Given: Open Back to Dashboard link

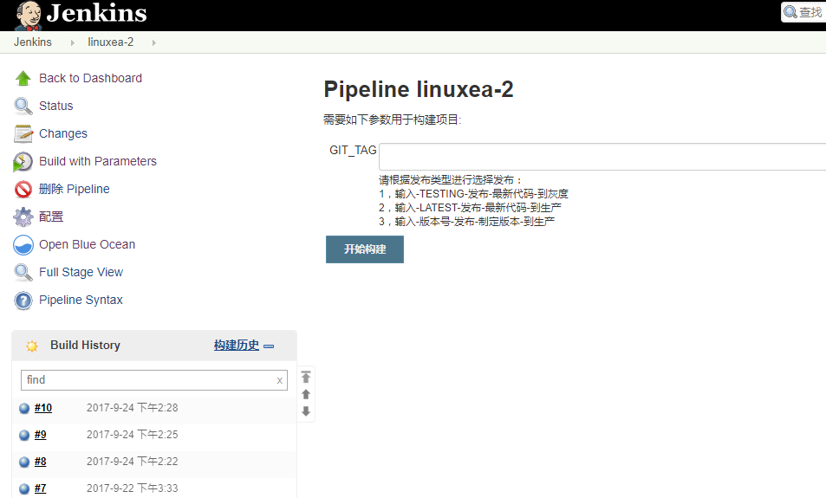Looking at the screenshot, I should pyautogui.click(x=91, y=78).
